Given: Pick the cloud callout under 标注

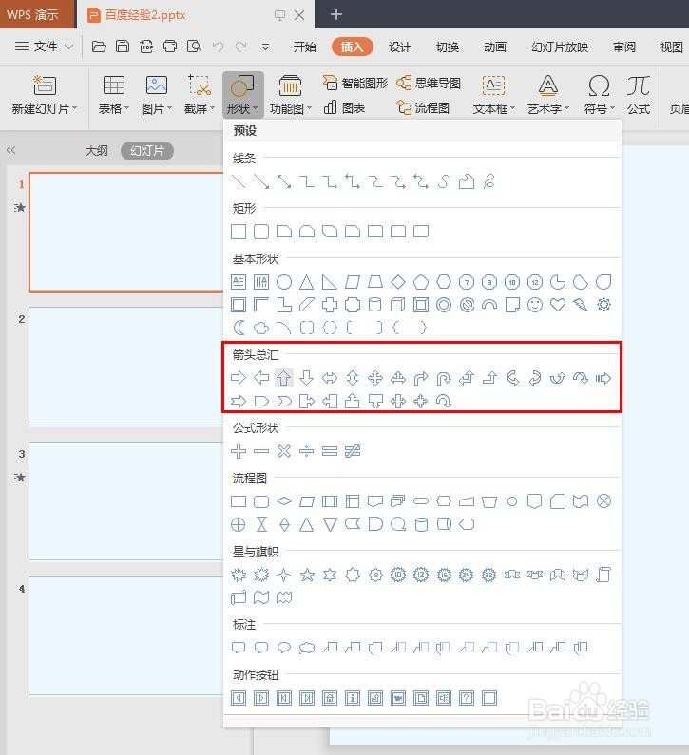Looking at the screenshot, I should pos(306,648).
